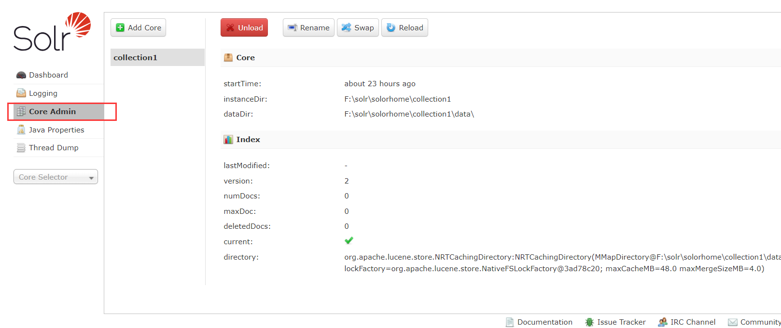This screenshot has height=328, width=781.
Task: Open the Documentation link
Action: (x=545, y=322)
